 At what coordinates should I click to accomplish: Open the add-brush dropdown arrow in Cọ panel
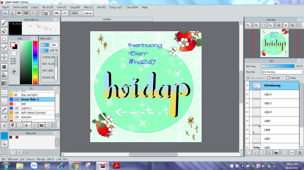[29, 126]
